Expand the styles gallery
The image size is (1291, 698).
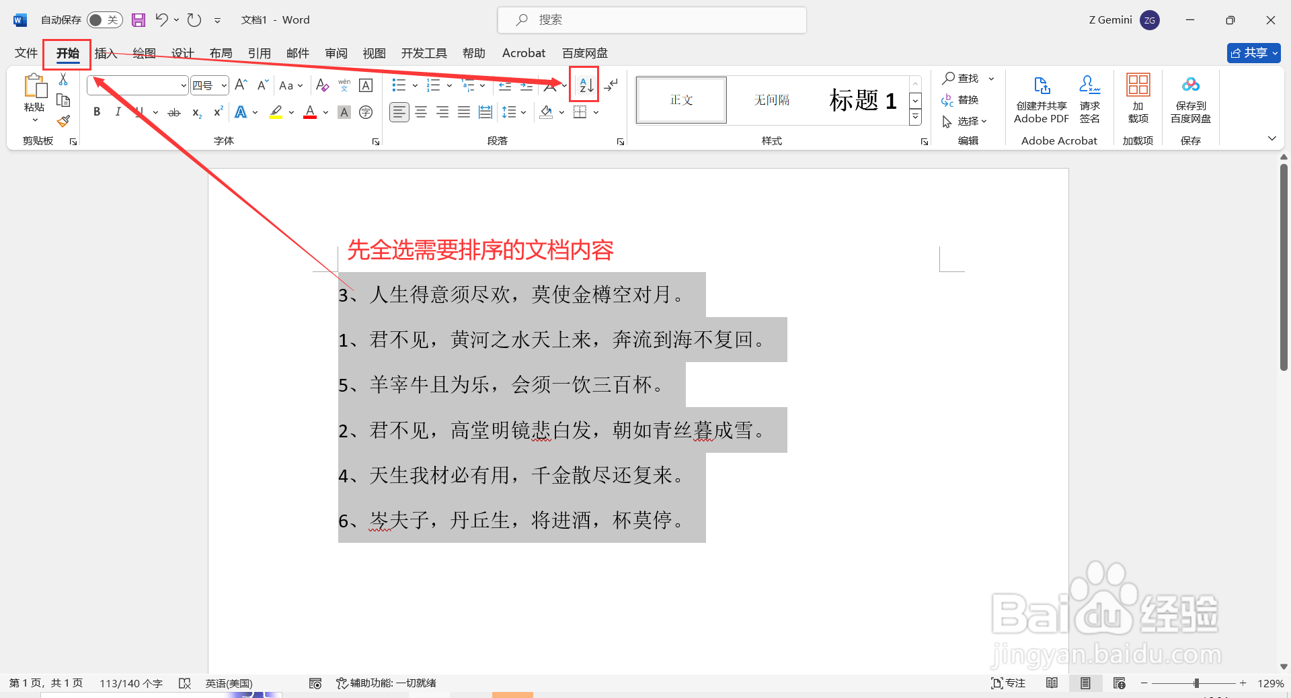click(x=914, y=117)
